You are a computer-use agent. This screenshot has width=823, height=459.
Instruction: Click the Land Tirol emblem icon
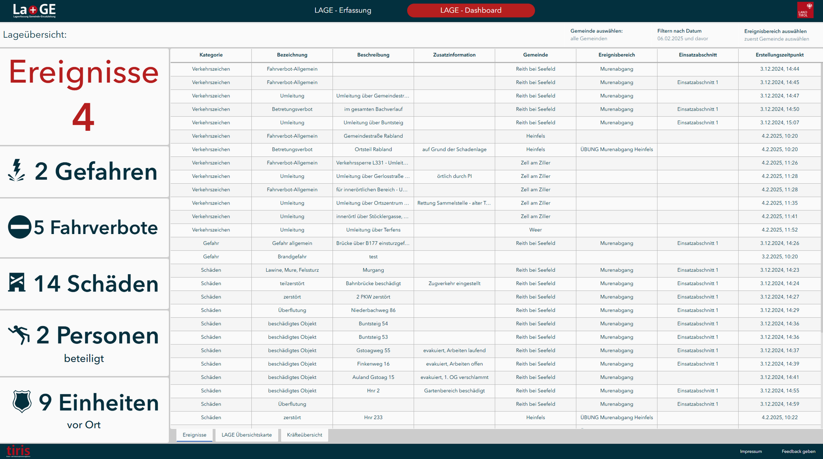click(805, 10)
